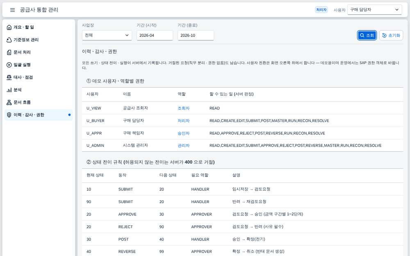Click the shield icon for 이력 · 감사 · 권한
Viewport: 410px width, 256px height.
pyautogui.click(x=9, y=115)
